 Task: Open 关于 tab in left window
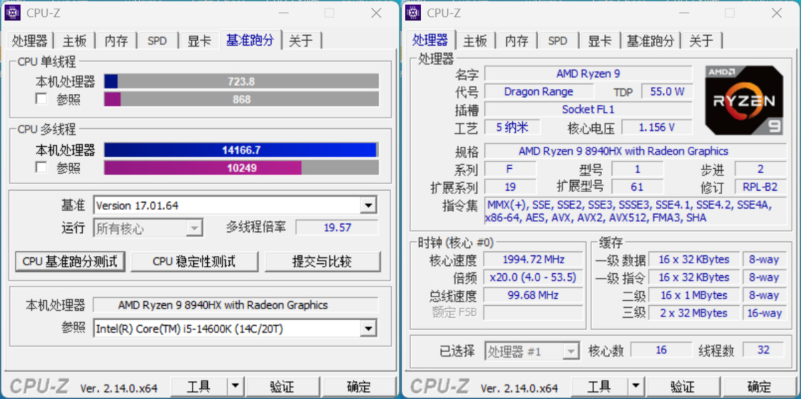coord(301,41)
